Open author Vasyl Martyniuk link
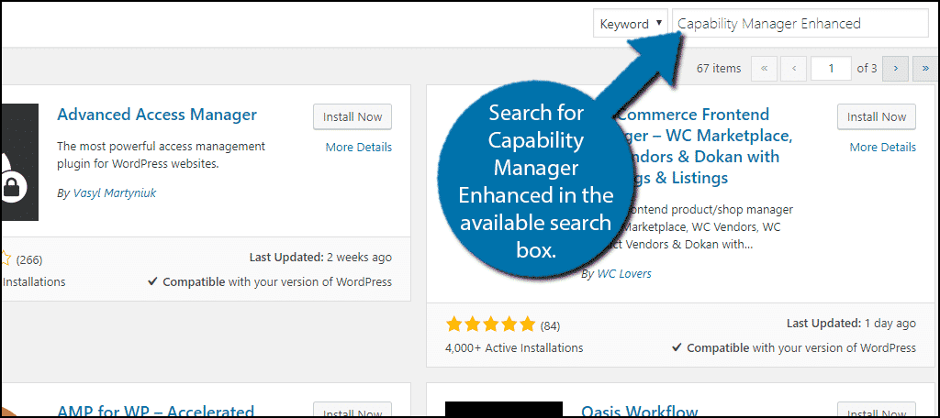The height and width of the screenshot is (418, 940). pos(115,193)
